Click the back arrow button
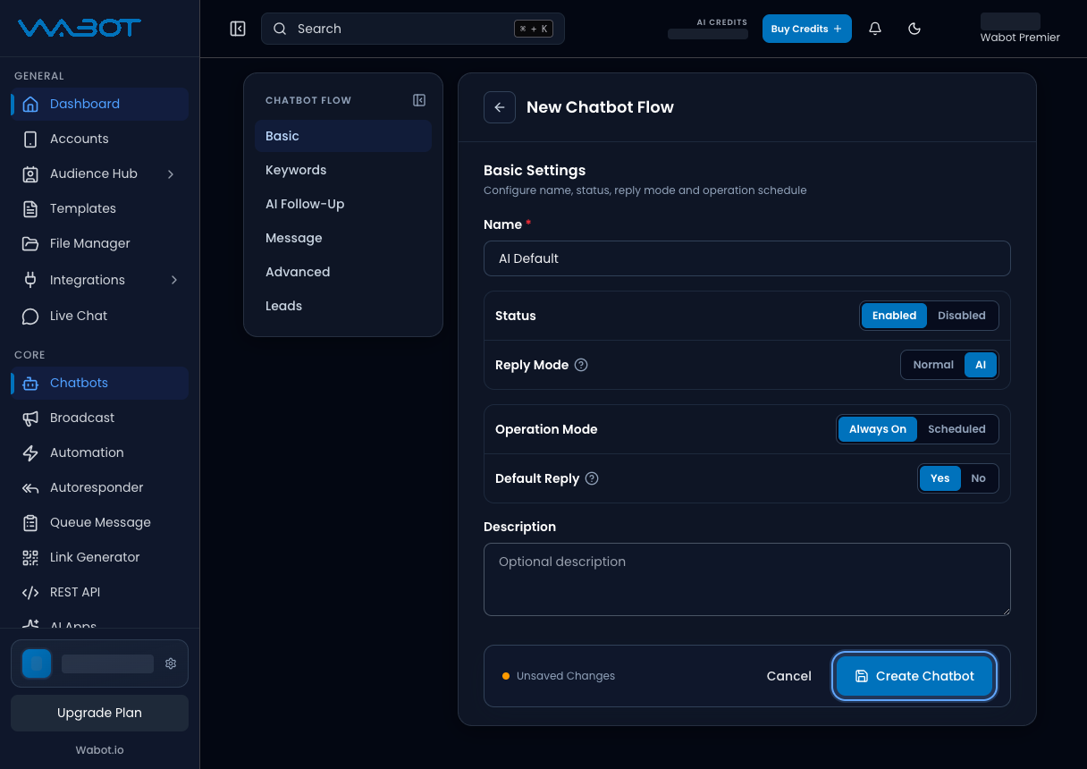 click(500, 107)
